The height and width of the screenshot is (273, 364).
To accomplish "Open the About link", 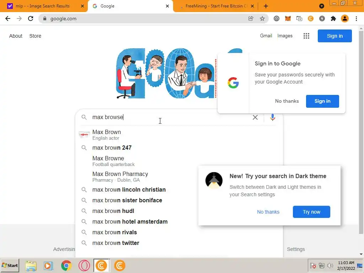I will [16, 36].
